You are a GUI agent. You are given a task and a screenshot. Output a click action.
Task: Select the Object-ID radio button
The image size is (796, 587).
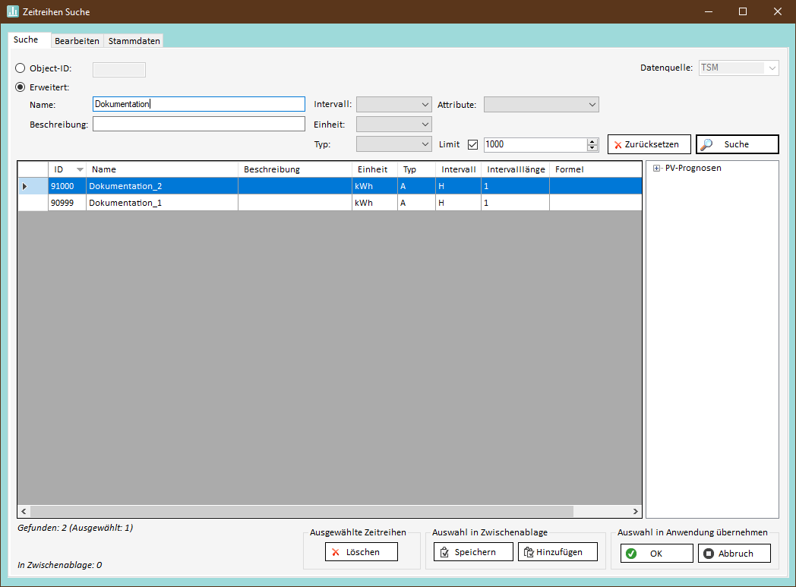[x=21, y=68]
